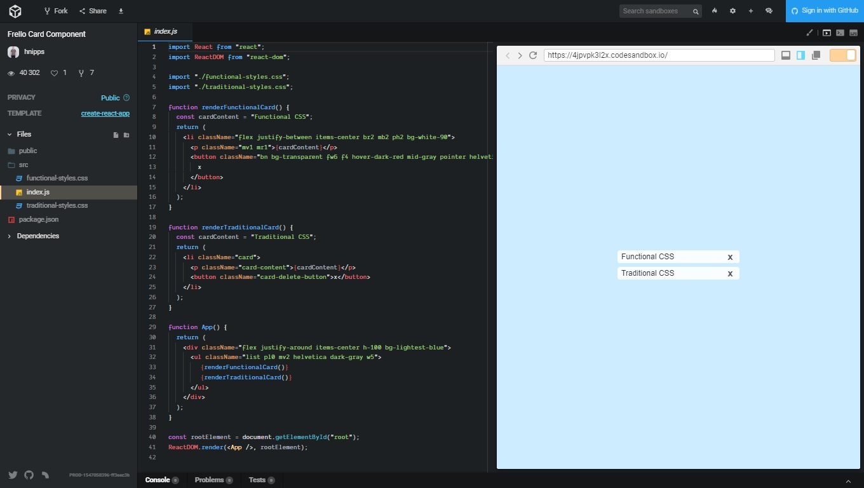The image size is (864, 488).
Task: Open preferences gear icon in header
Action: click(732, 11)
